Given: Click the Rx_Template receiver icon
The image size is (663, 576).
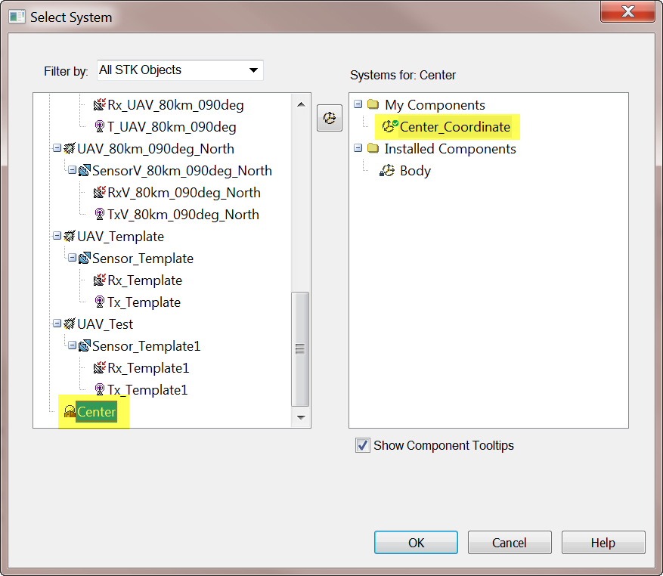Looking at the screenshot, I should (99, 280).
